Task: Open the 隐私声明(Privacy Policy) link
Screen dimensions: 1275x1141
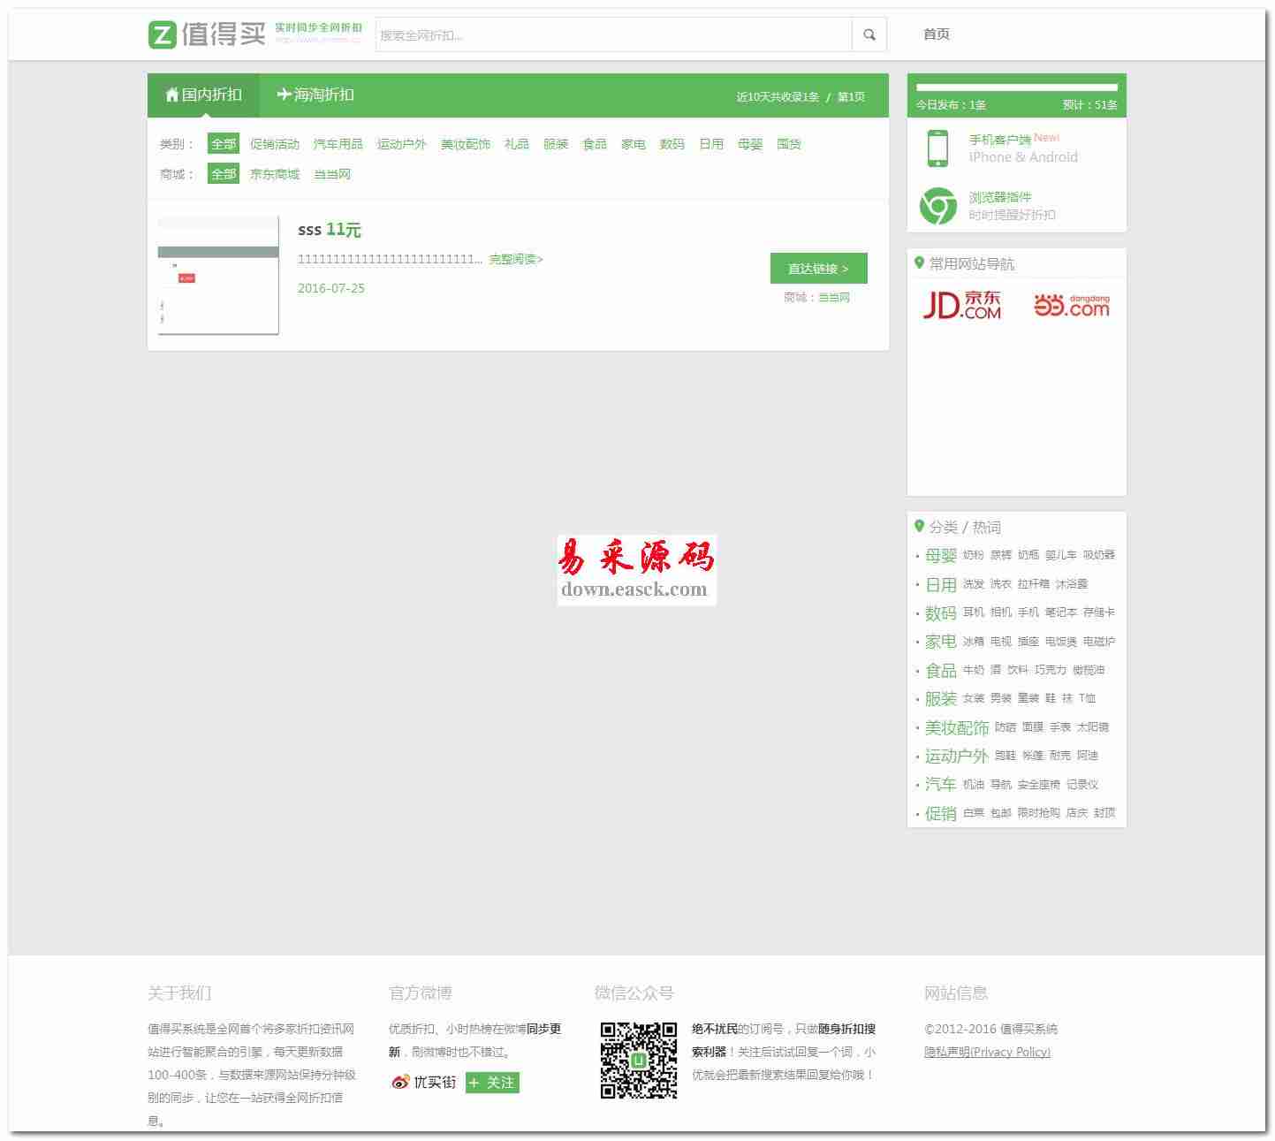Action: coord(987,1052)
